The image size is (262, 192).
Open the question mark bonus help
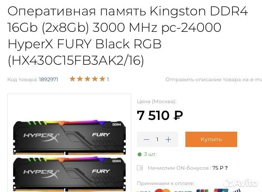[x=226, y=168]
